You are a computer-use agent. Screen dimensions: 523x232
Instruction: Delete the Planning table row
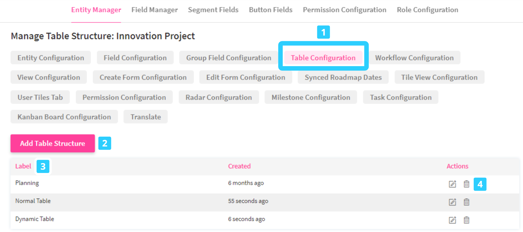(x=466, y=184)
